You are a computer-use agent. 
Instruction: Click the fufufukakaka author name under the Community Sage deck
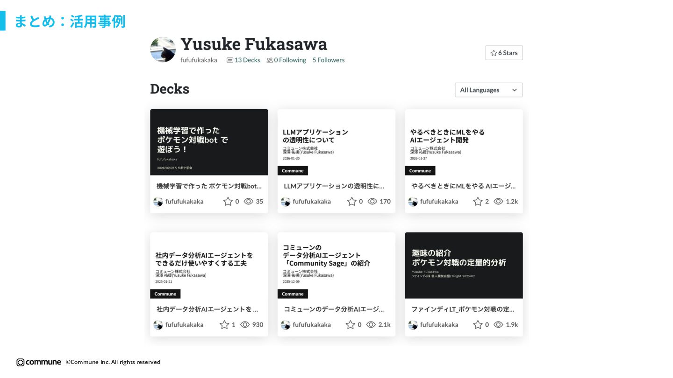click(312, 325)
